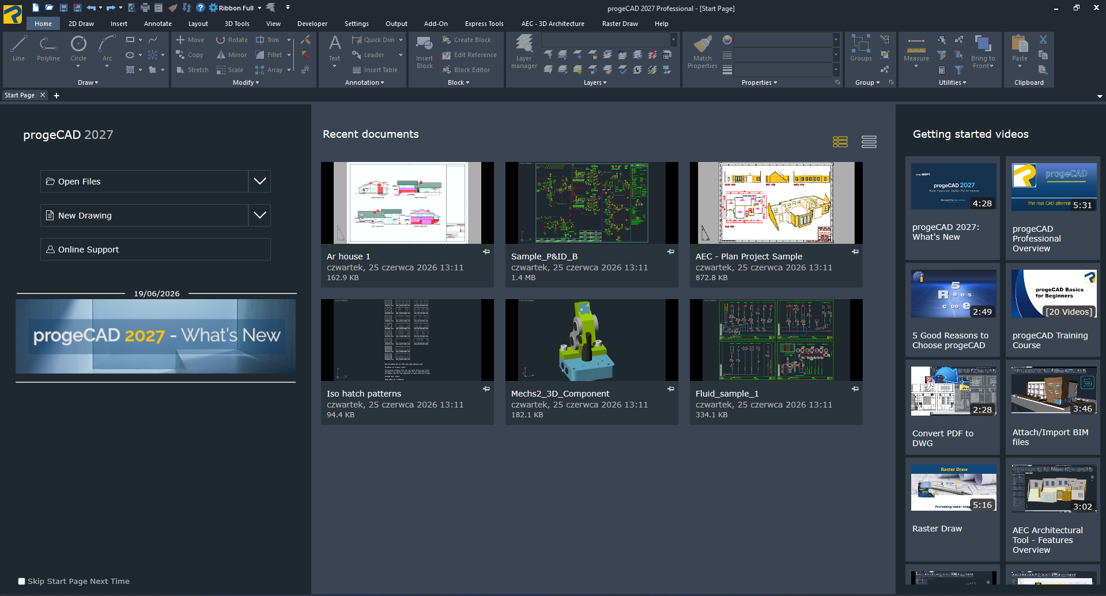The width and height of the screenshot is (1106, 596).
Task: Click the Rotate tool
Action: pos(232,40)
